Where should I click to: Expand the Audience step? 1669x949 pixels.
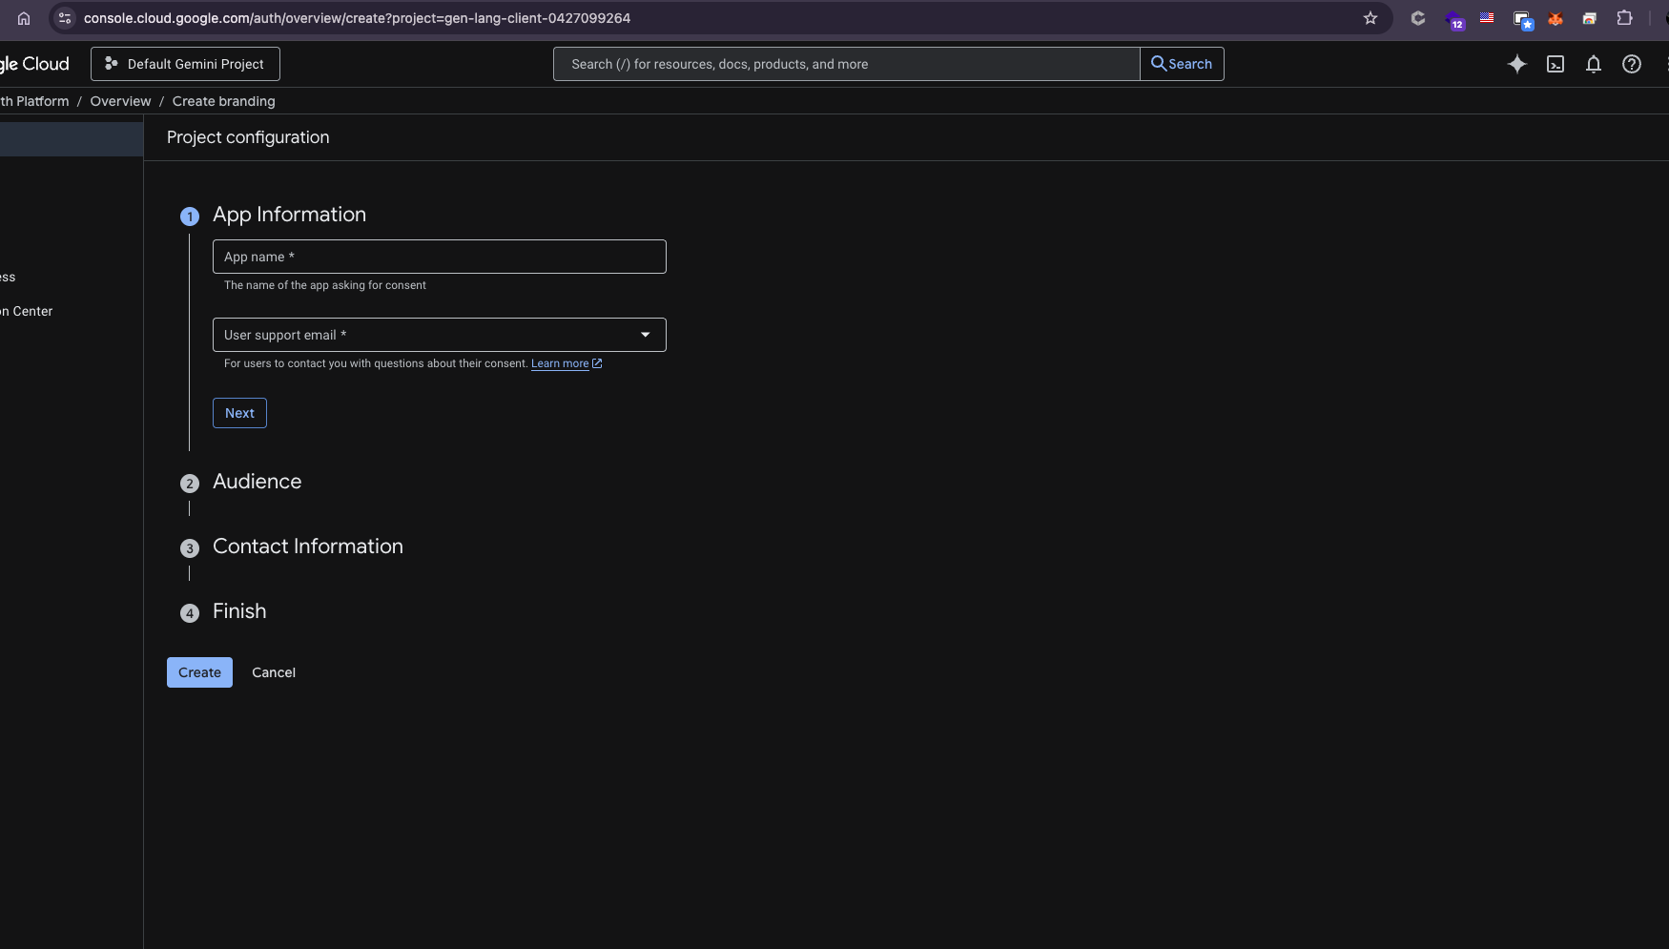[x=257, y=482]
